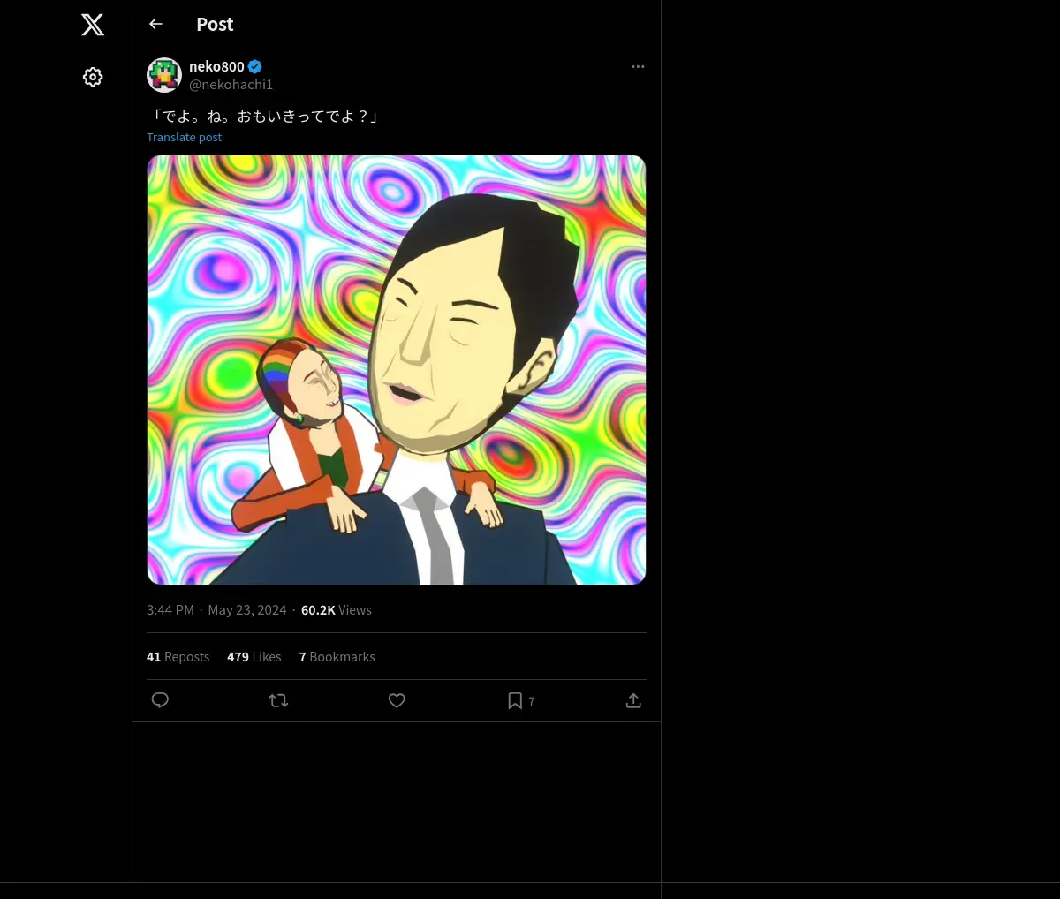Open the 479 Likes list

[x=254, y=656]
